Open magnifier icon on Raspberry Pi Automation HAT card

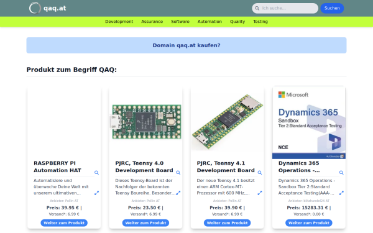pos(96,173)
